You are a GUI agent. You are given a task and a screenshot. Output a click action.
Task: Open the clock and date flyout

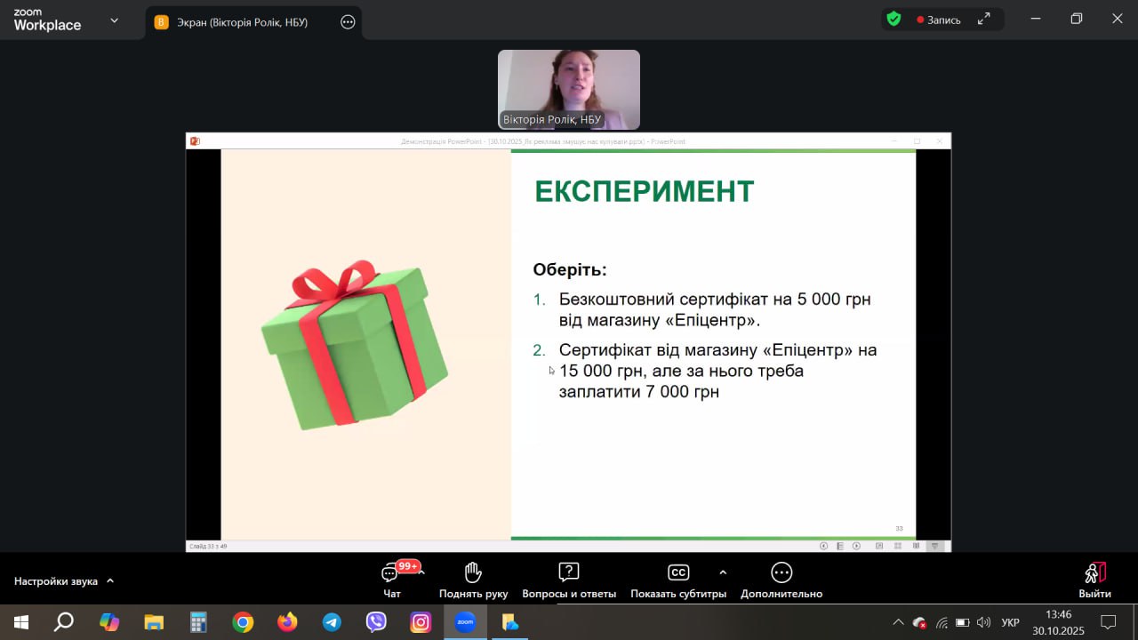click(1058, 622)
